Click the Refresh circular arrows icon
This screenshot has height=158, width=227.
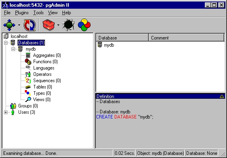click(30, 25)
